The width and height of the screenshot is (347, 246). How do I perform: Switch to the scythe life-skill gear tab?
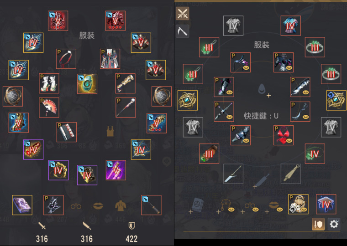[x=182, y=31]
